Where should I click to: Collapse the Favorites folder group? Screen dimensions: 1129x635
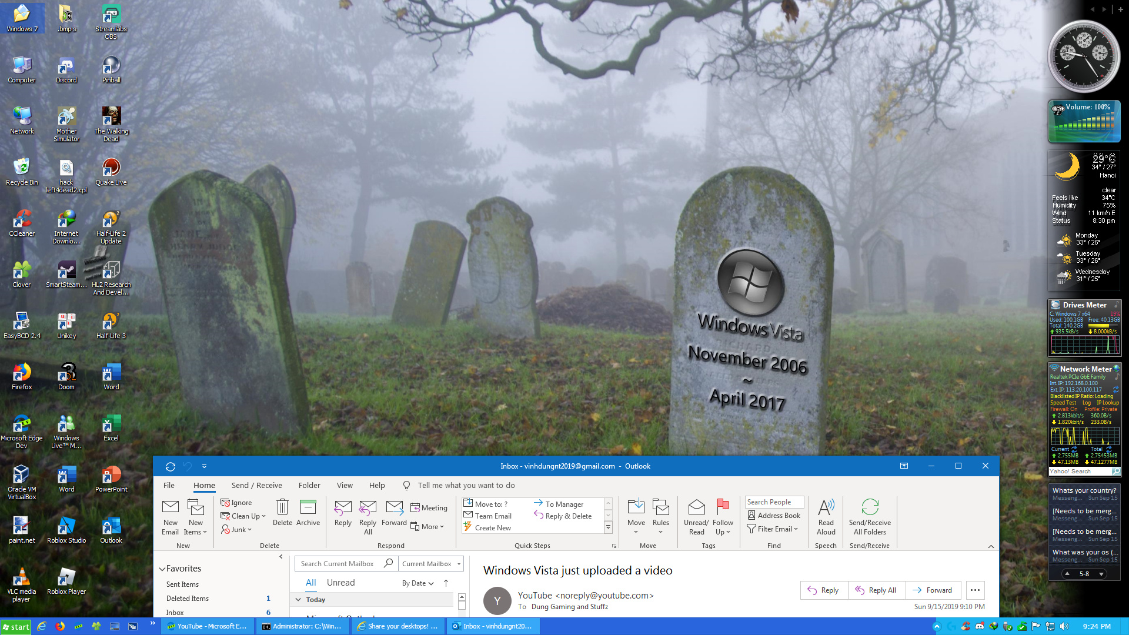(162, 569)
